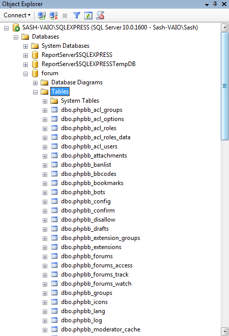Expand the System Databases folder
229x336 pixels.
coord(26,46)
